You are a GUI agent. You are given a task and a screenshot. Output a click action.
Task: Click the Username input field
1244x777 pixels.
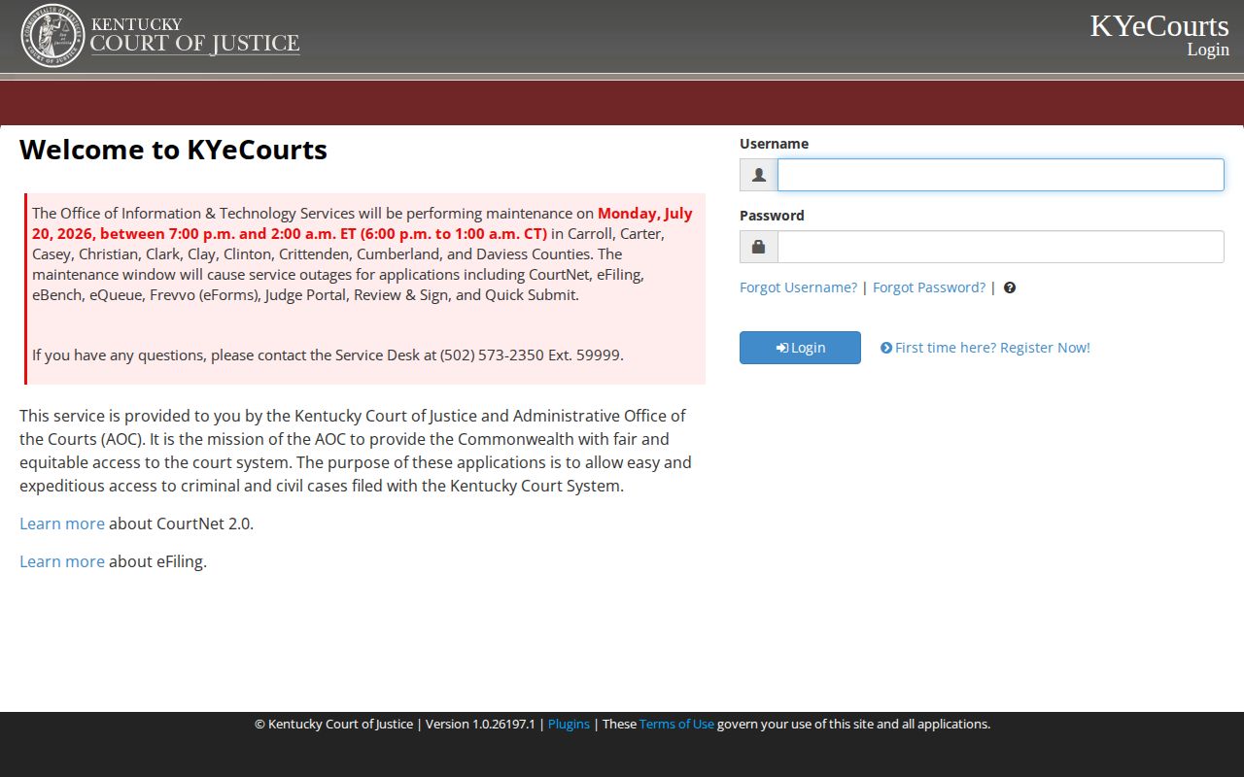(x=1001, y=175)
